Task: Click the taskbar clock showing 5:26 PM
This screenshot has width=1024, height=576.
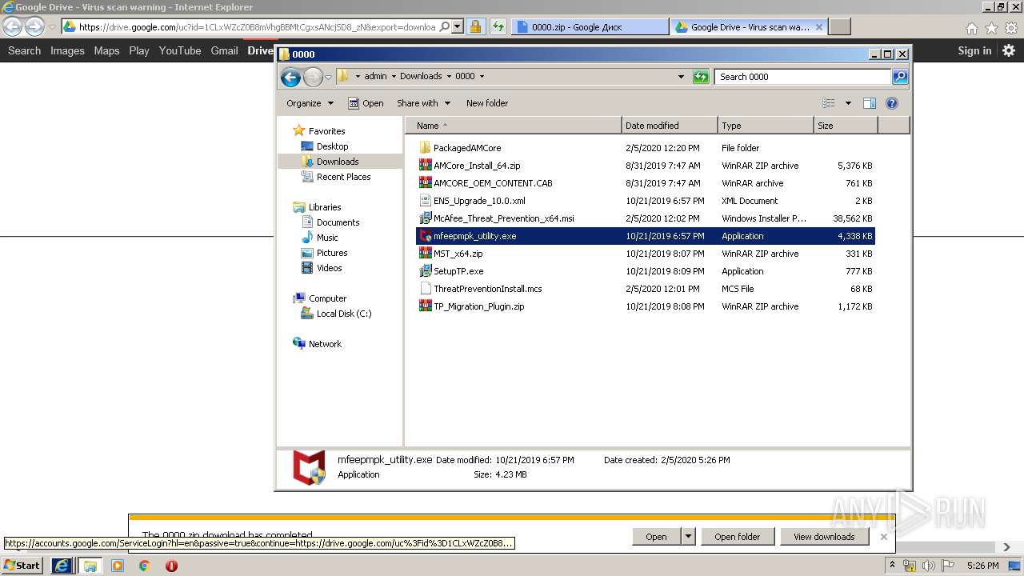Action: point(982,566)
